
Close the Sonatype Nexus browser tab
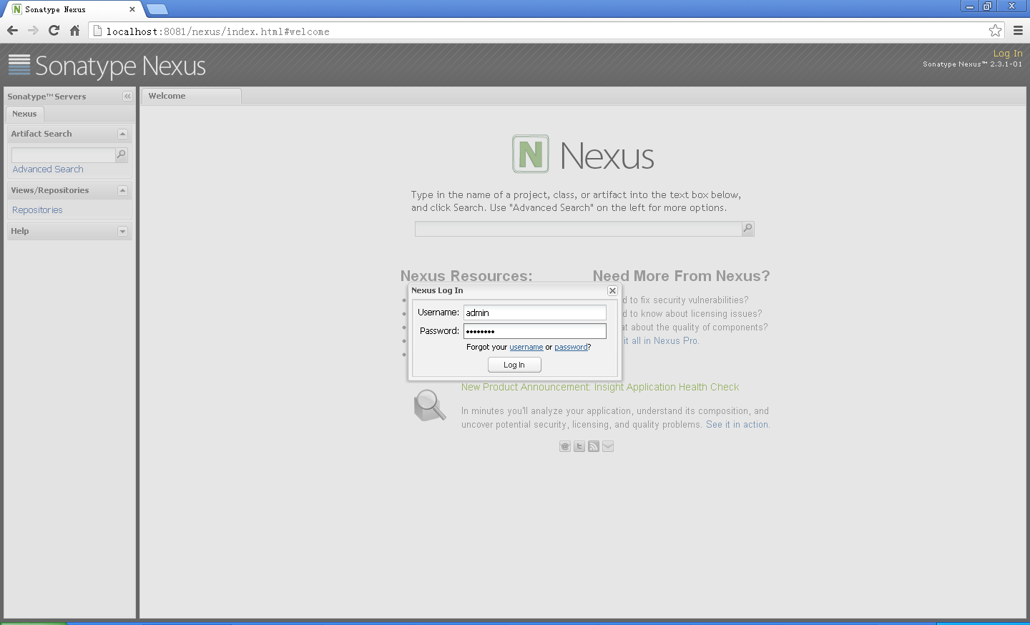[132, 9]
